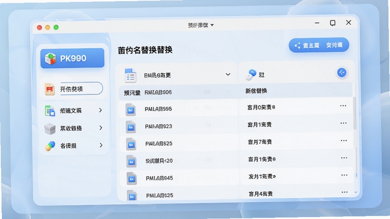Click the green traffic-light button in the title bar

coord(56,27)
